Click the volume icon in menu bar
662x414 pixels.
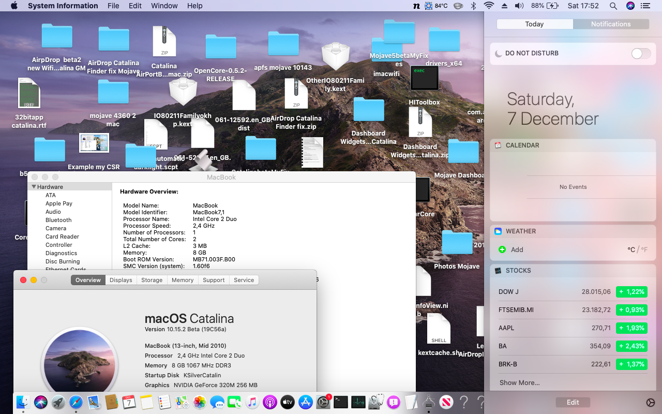click(x=520, y=6)
